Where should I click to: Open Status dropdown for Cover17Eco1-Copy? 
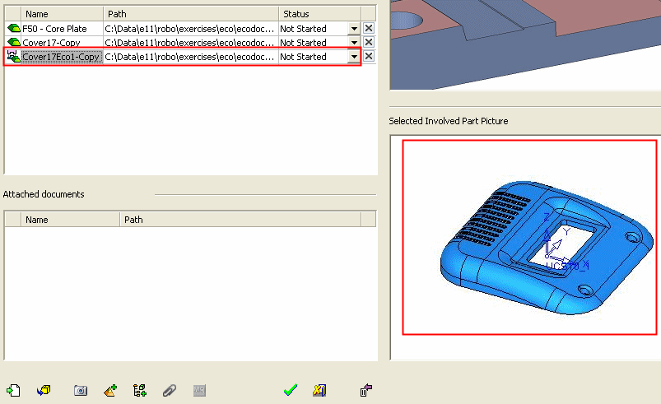(354, 57)
